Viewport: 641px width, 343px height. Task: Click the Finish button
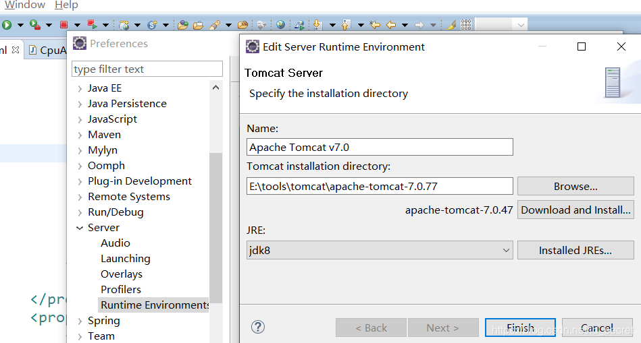tap(520, 328)
